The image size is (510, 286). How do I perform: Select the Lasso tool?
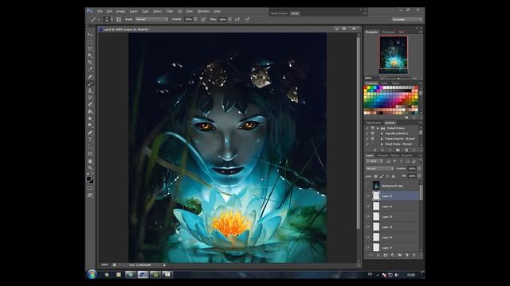tap(90, 48)
